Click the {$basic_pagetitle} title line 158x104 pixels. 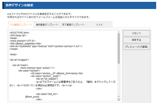[25, 44]
